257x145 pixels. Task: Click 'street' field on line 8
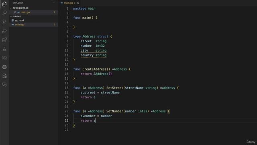point(86,41)
